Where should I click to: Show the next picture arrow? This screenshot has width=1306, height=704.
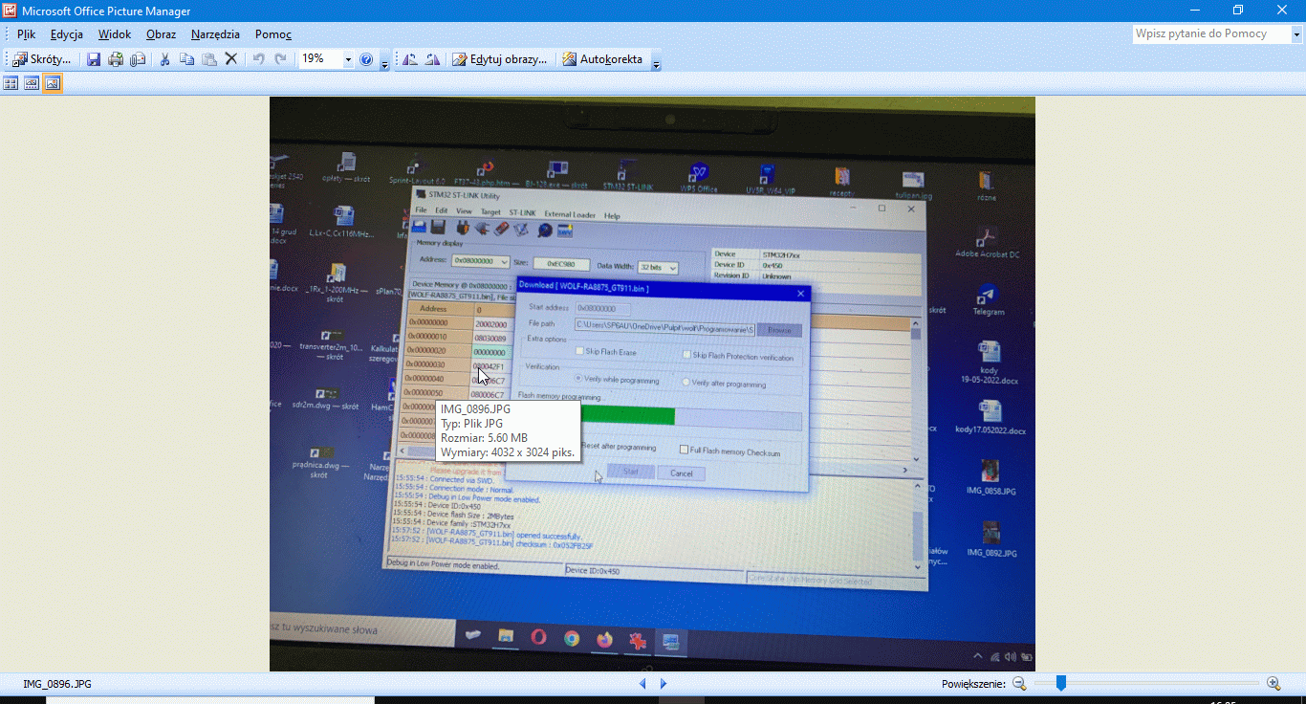point(664,684)
